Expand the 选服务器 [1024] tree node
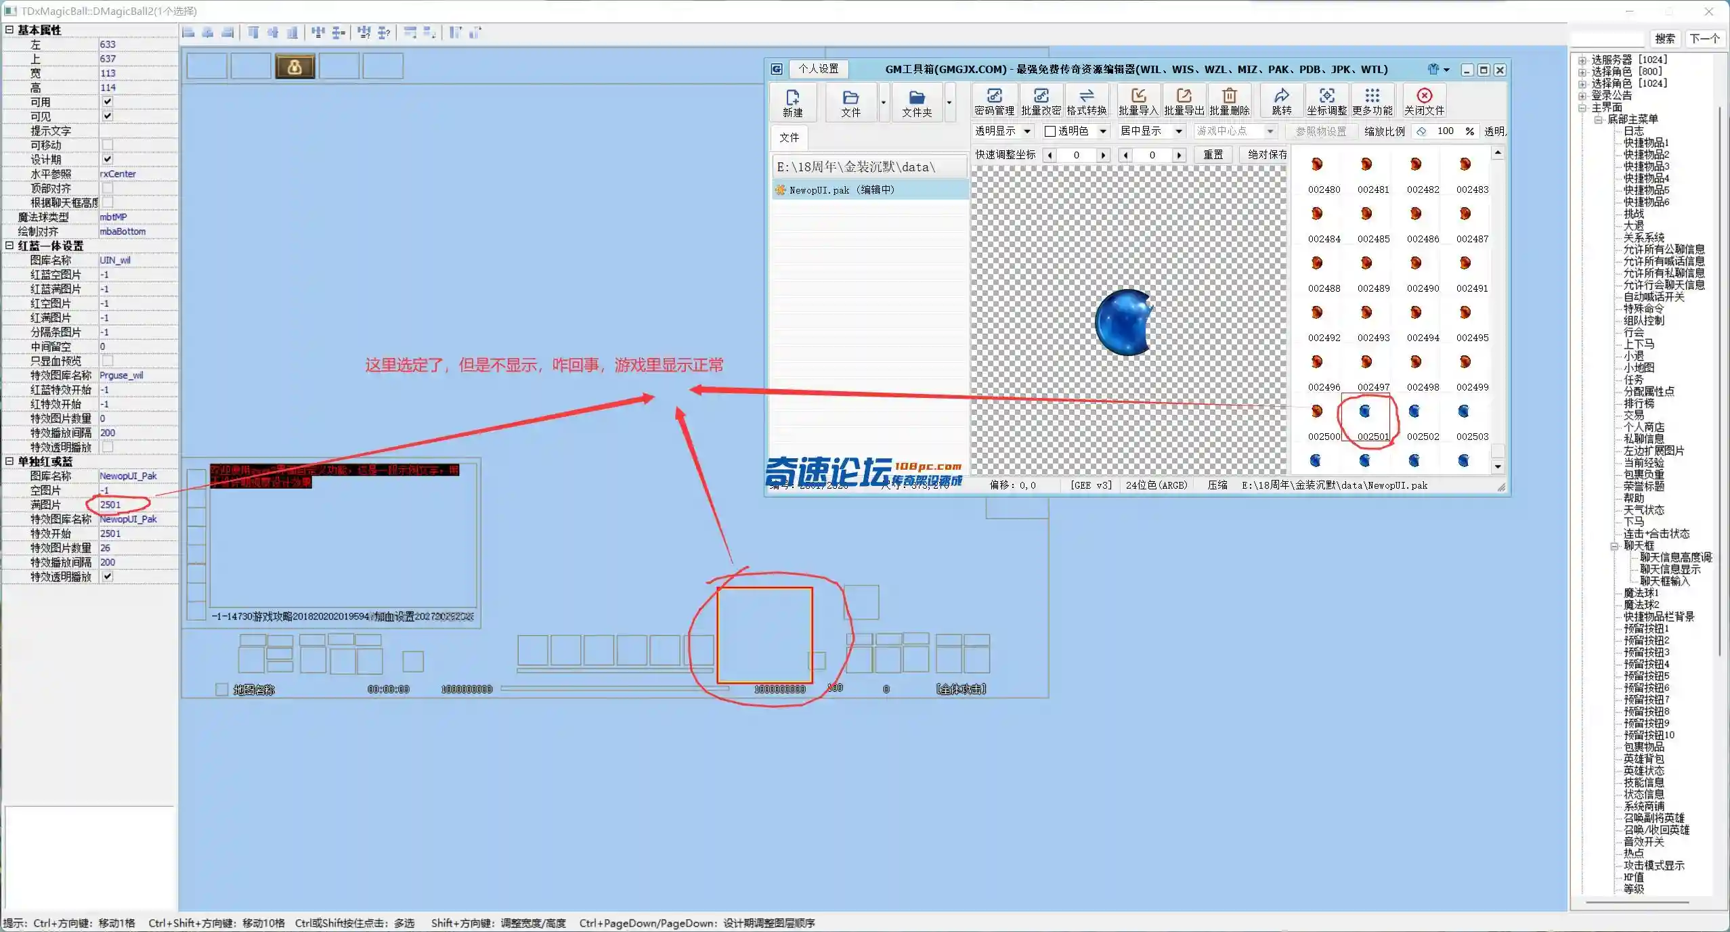 click(1582, 60)
